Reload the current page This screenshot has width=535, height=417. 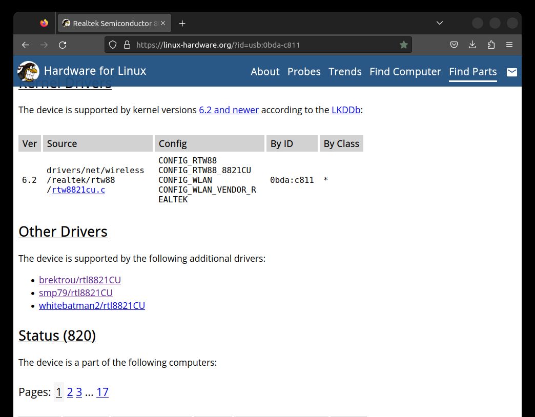63,45
